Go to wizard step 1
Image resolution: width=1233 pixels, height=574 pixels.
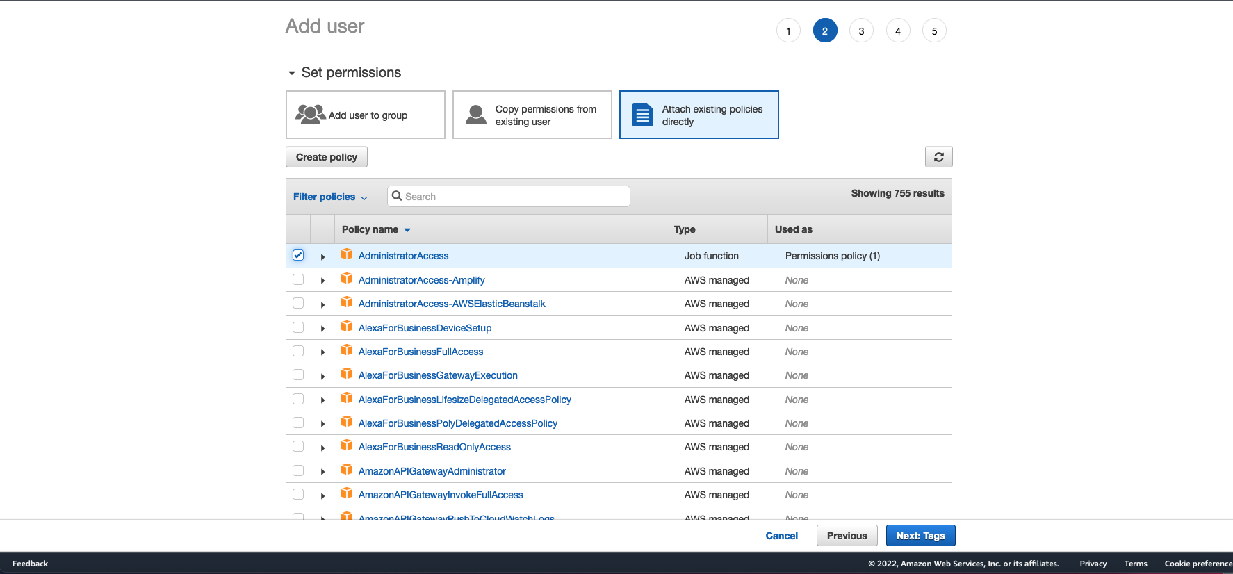pyautogui.click(x=788, y=31)
